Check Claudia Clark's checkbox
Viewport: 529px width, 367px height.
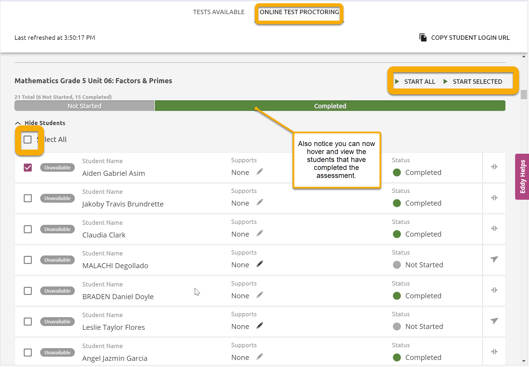point(28,229)
